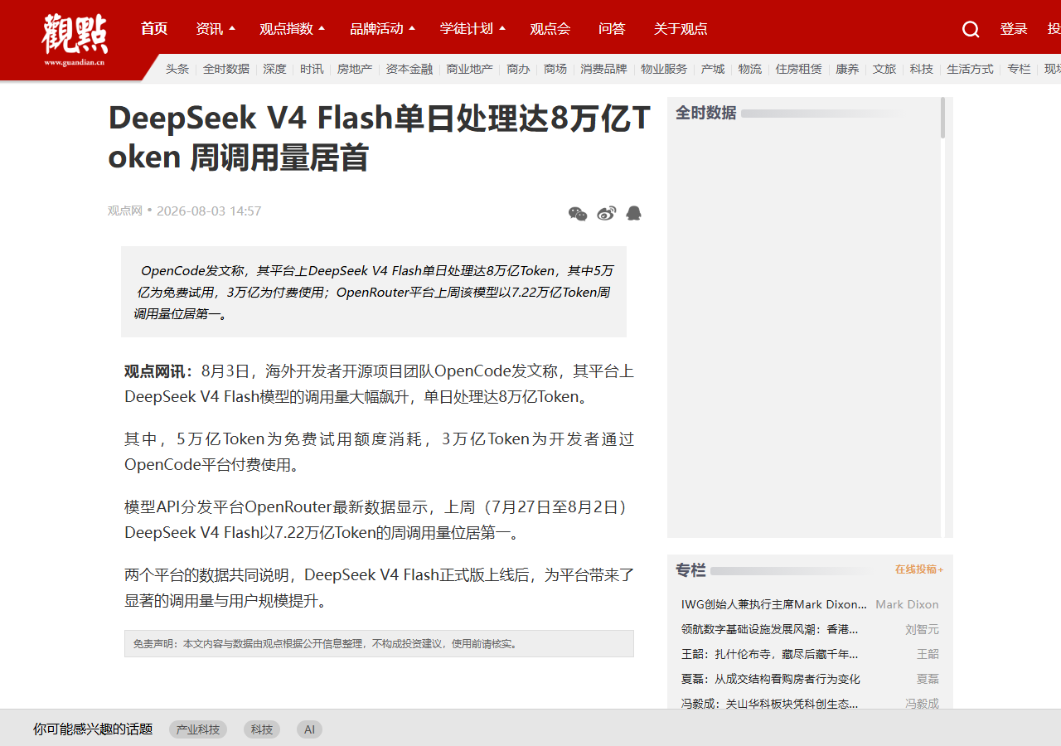
Task: Click the article headline DeepSeek V4 Flash
Action: [x=380, y=137]
